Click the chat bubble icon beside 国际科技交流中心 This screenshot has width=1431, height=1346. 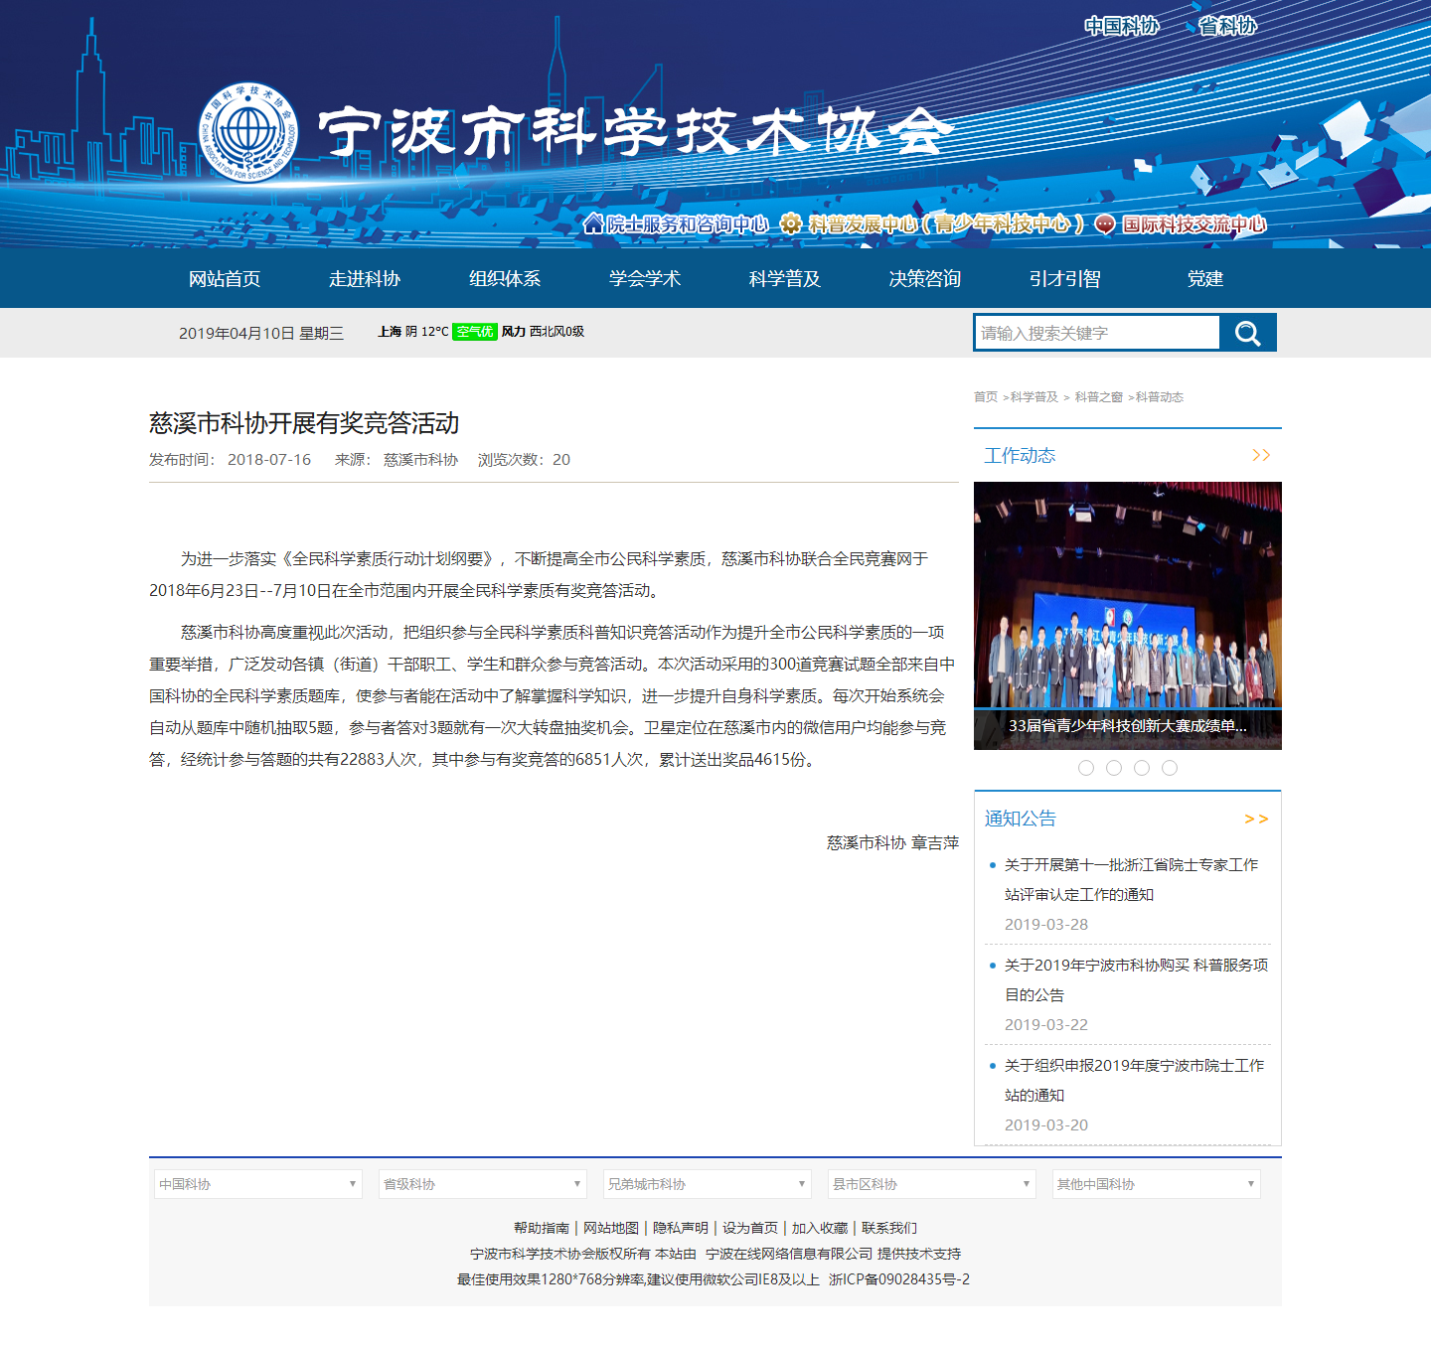(1105, 224)
